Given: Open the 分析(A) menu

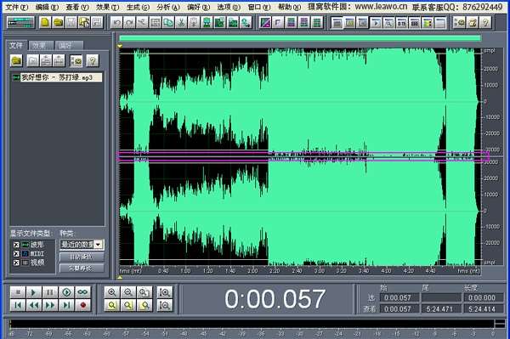Looking at the screenshot, I should (168, 7).
